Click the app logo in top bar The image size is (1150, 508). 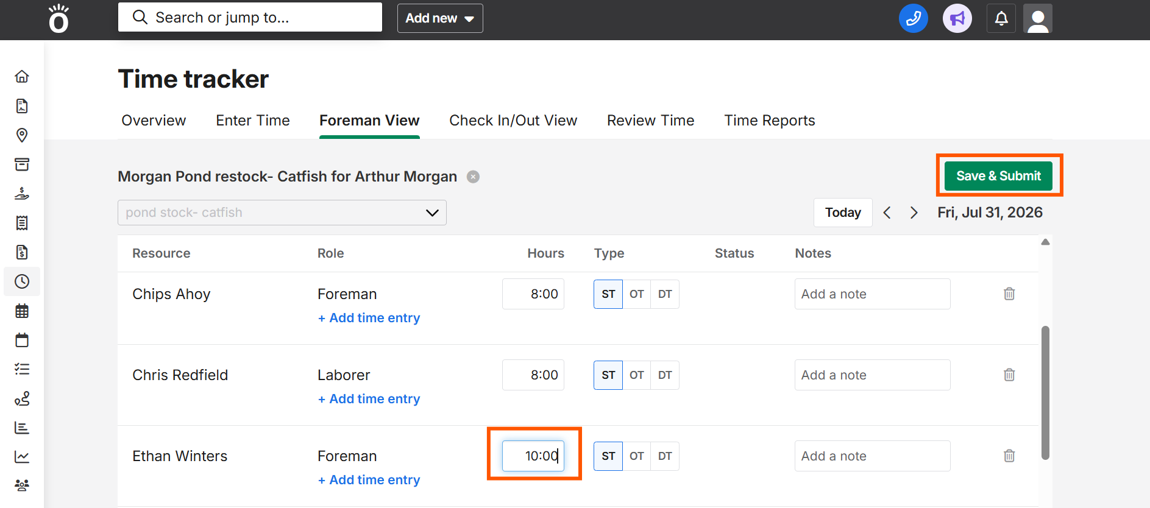click(59, 18)
